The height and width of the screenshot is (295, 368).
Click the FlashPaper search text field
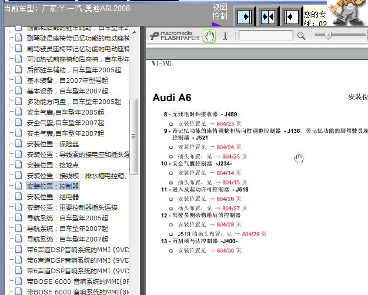point(266,36)
